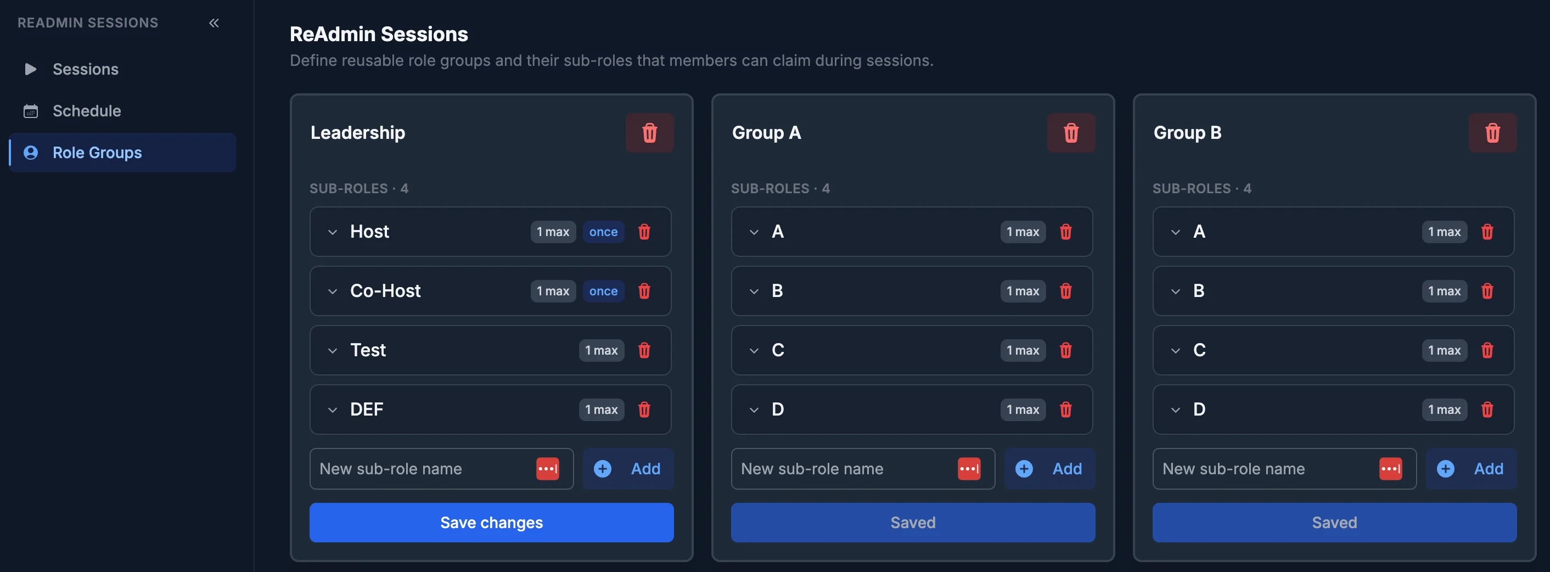This screenshot has height=572, width=1550.
Task: Delete sub-role C in Group A
Action: (1066, 350)
